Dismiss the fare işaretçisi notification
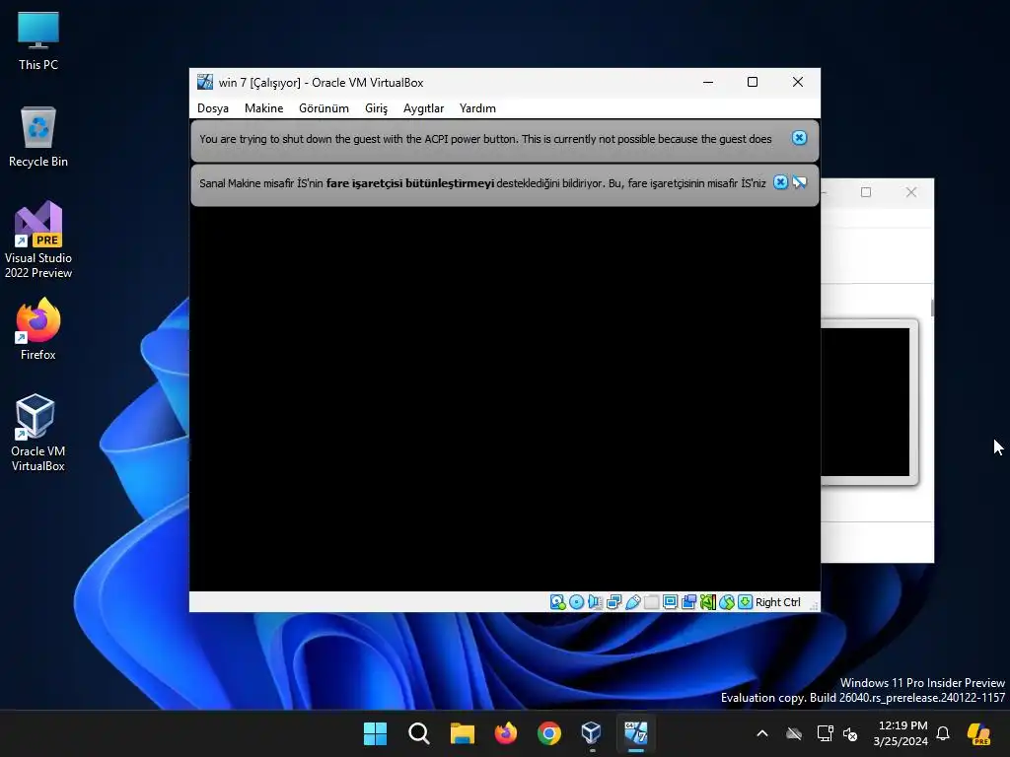 point(780,182)
